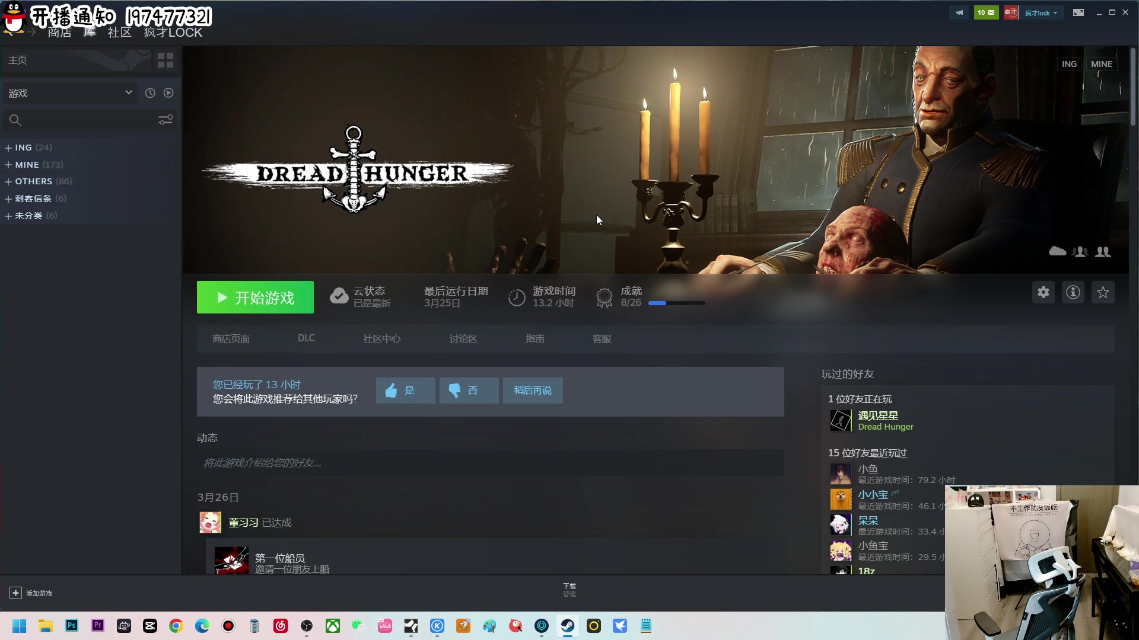Open the 社区 menu in Steam header
The image size is (1139, 640).
click(x=119, y=33)
